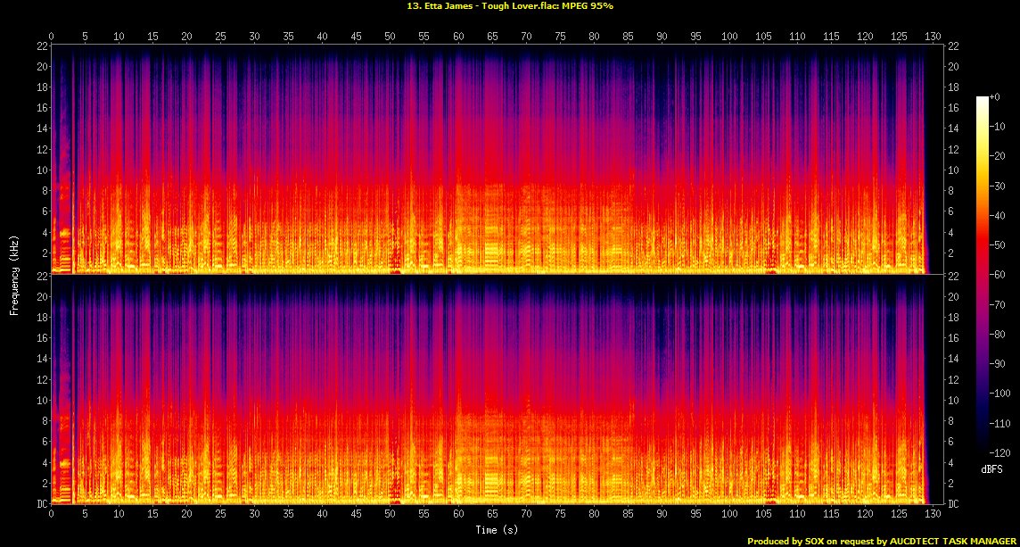Click the 'dBFS' label under the color scale
1020x547 pixels.
pyautogui.click(x=991, y=468)
